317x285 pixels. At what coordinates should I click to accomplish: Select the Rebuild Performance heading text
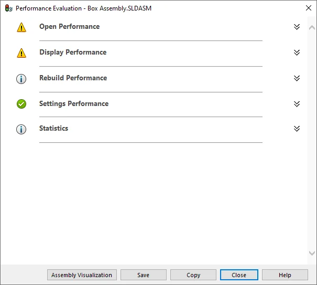pos(73,78)
